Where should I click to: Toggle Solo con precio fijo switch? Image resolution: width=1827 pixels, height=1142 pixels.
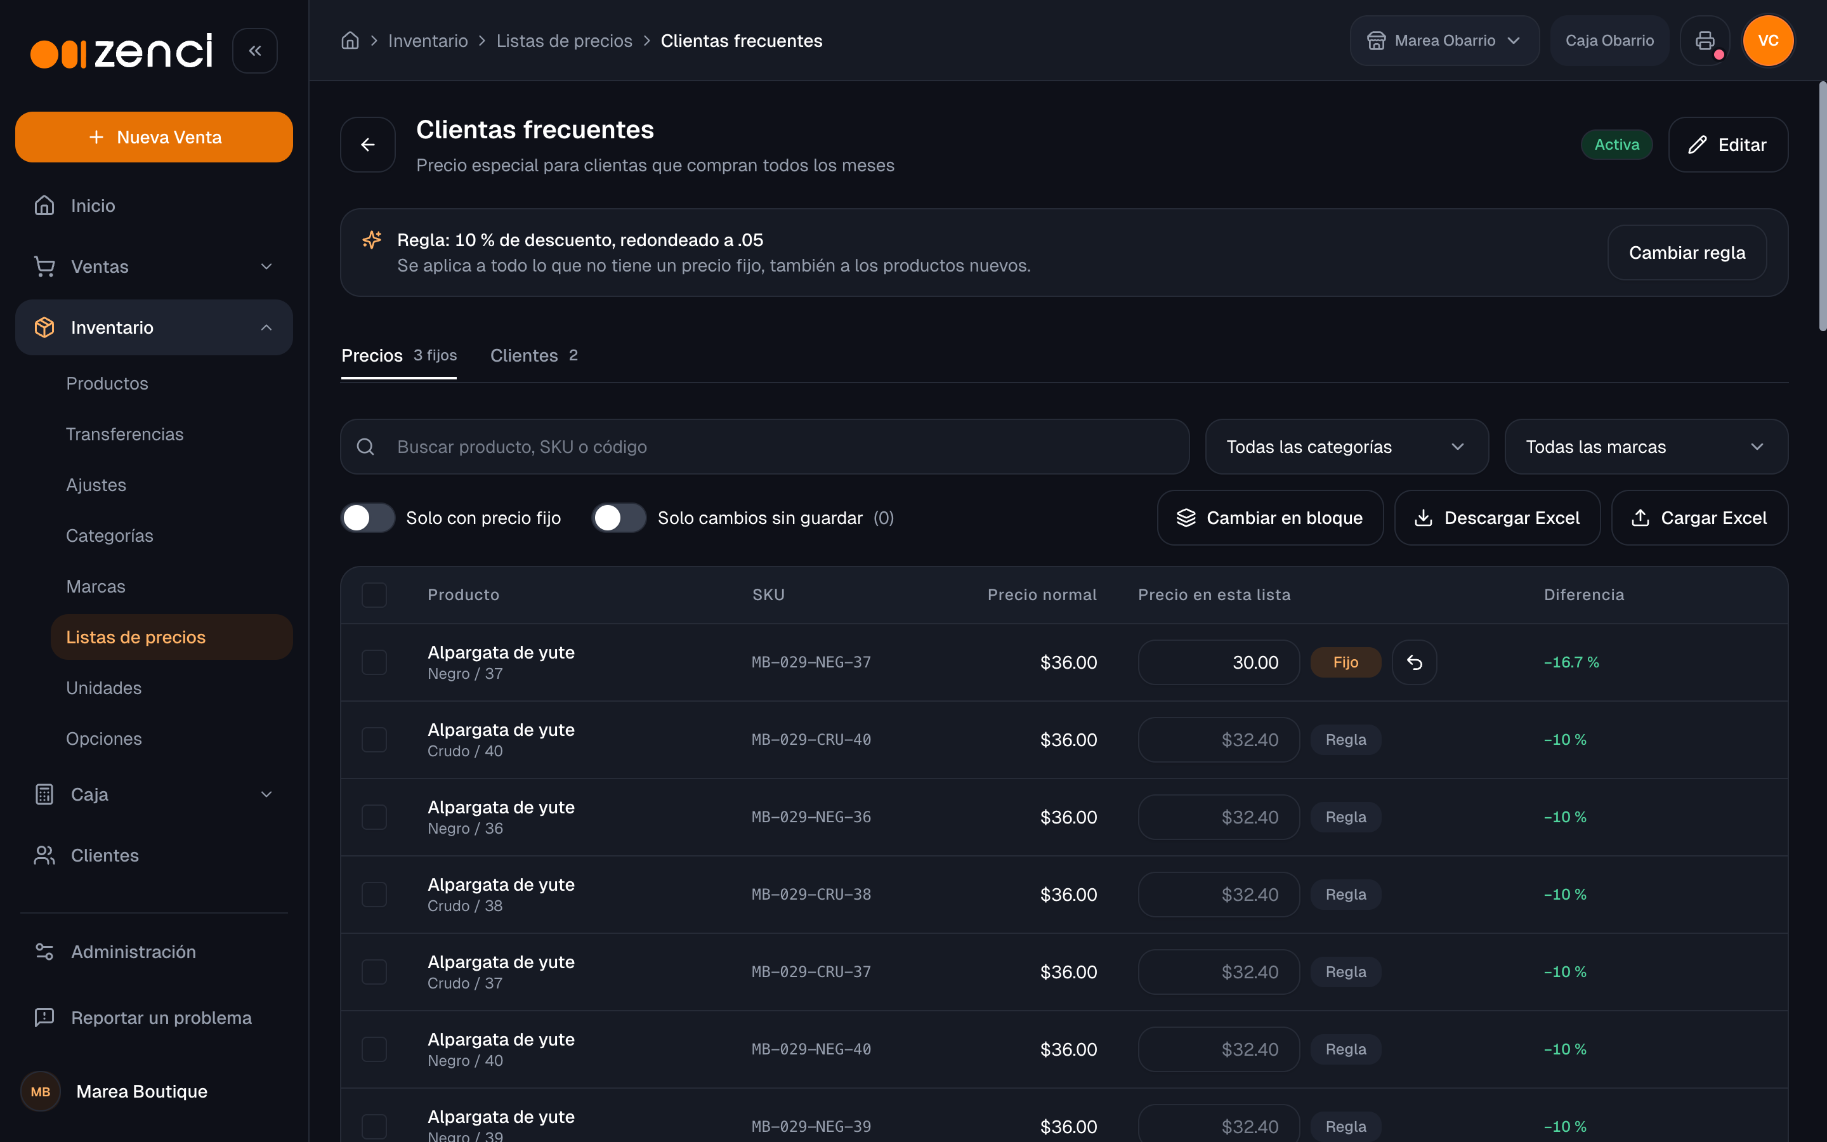368,518
